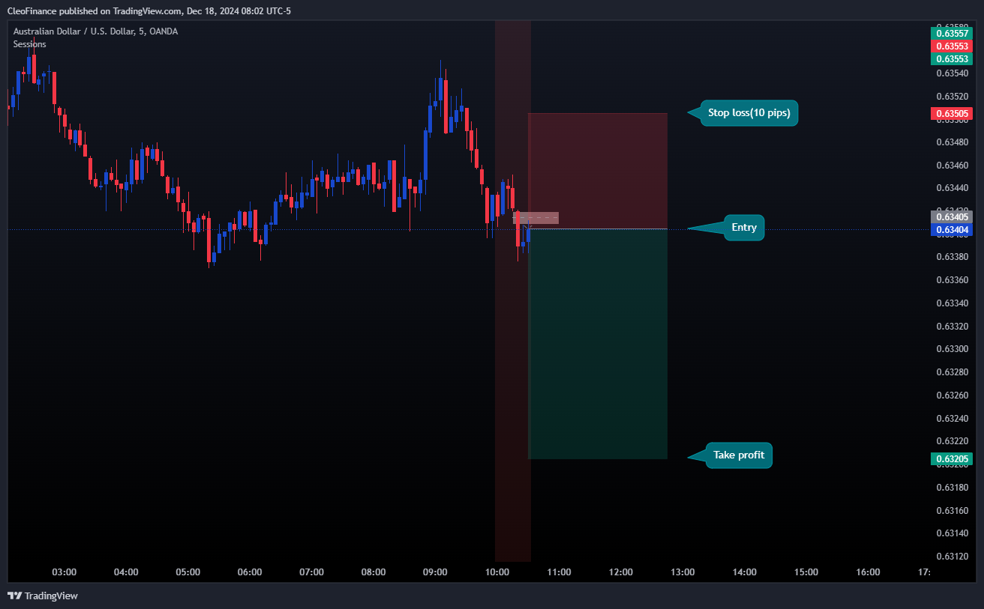984x609 pixels.
Task: Click the 13:00 time axis label
Action: click(682, 572)
